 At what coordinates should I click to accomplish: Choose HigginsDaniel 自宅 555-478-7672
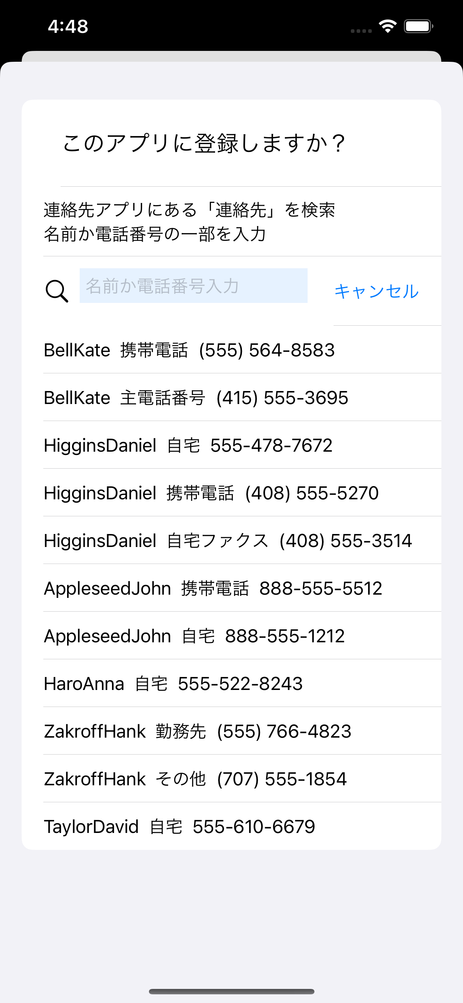click(x=188, y=445)
